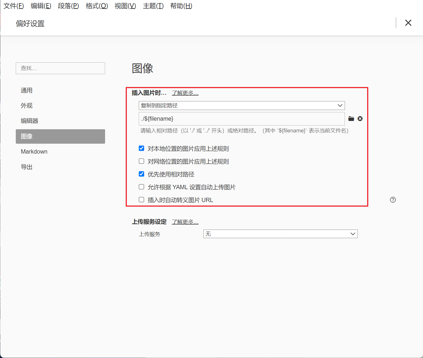This screenshot has width=423, height=358.
Task: Open the 复制到指定路径 dropdown
Action: click(242, 105)
